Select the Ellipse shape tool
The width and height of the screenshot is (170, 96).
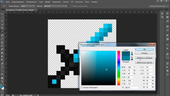[x=2, y=74]
